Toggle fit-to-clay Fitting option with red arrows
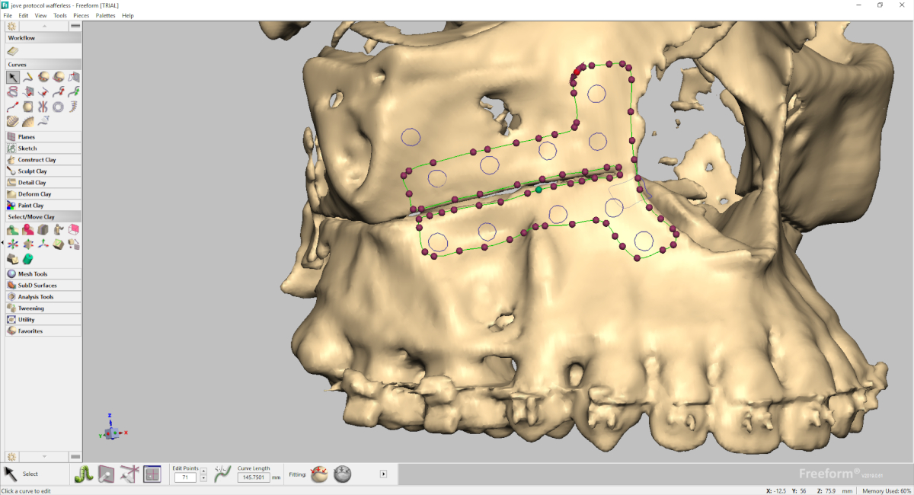The image size is (914, 495). (320, 474)
